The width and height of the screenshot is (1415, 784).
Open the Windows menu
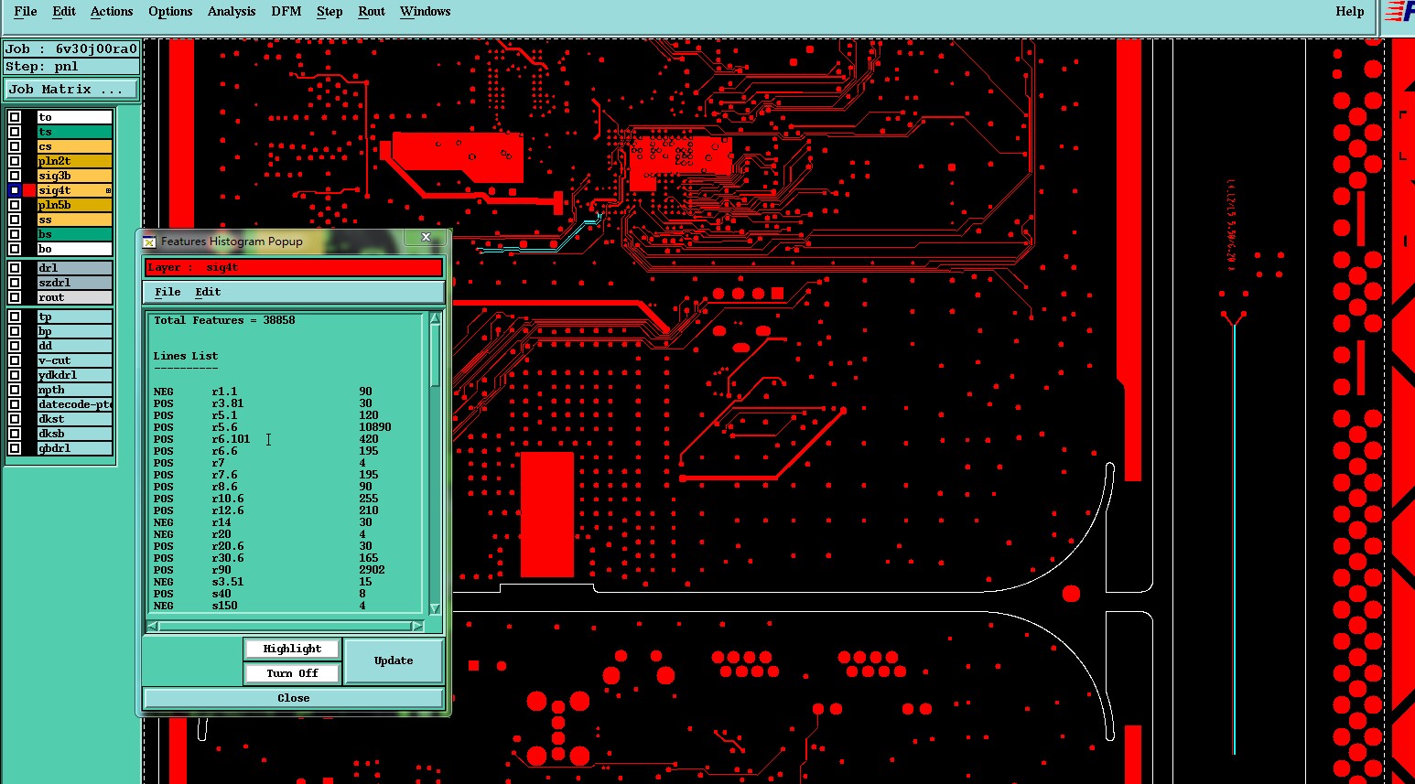[x=426, y=12]
